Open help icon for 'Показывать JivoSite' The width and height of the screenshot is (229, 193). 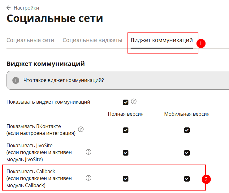89,152
